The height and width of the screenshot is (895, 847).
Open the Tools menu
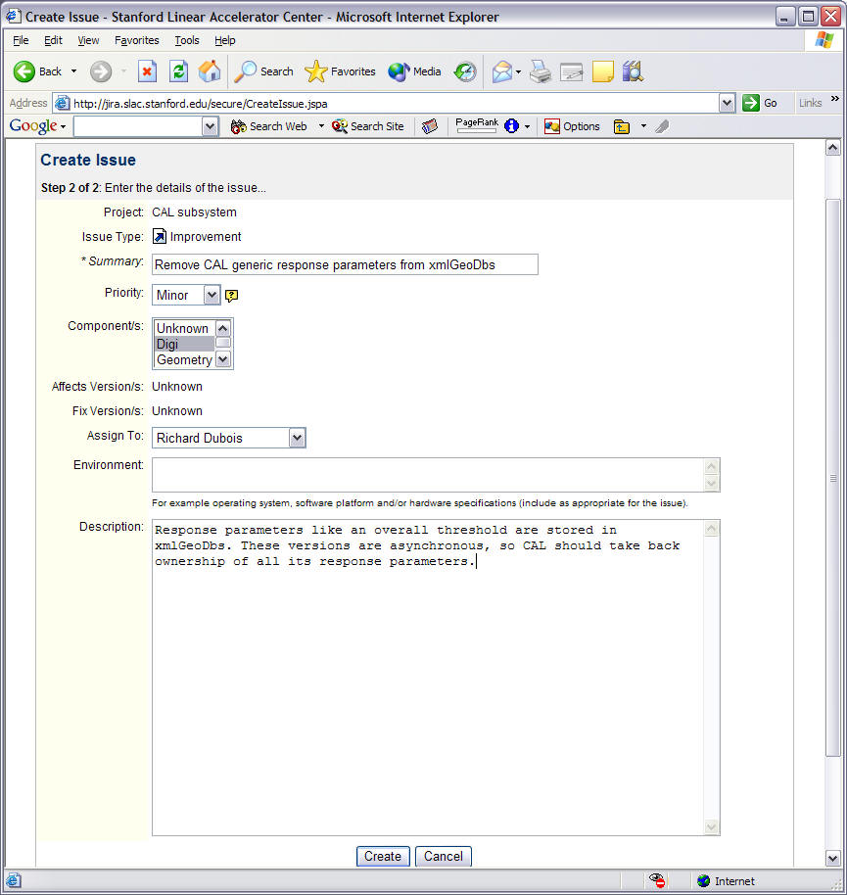point(187,40)
